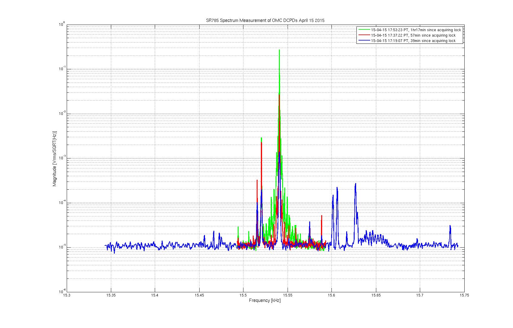Click y-axis tick label 10^-4
This screenshot has height=328, width=513.
pyautogui.click(x=62, y=203)
